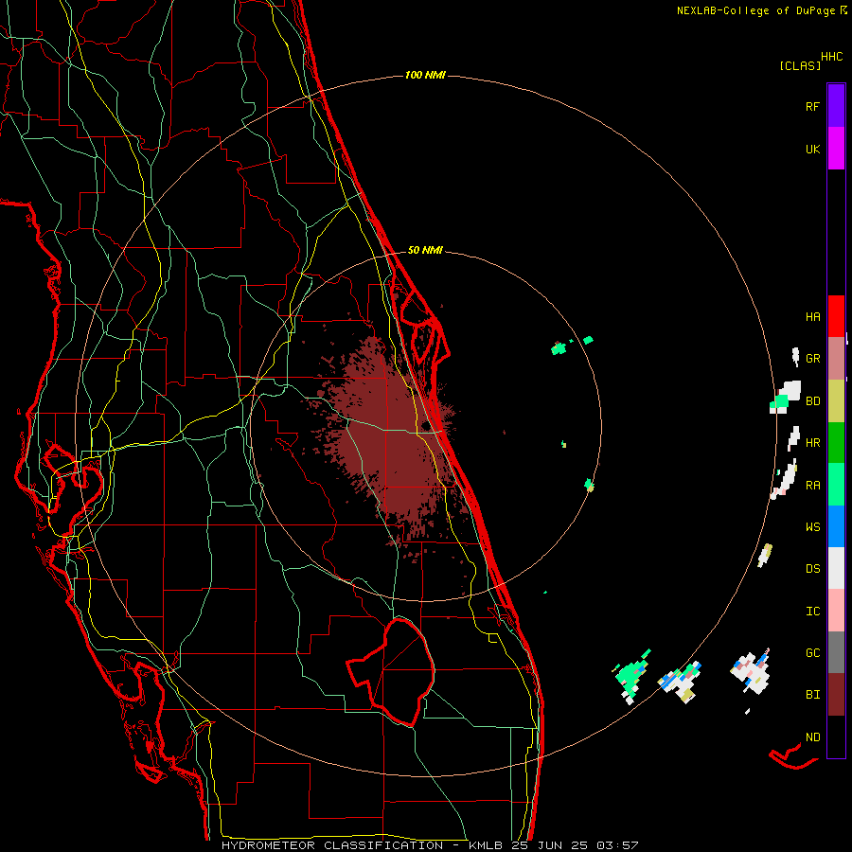Click the 03:57 timestamp
Screen dimensions: 852x852
pyautogui.click(x=616, y=845)
